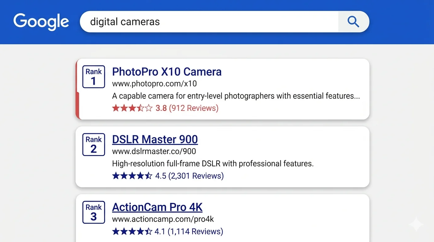This screenshot has width=434, height=242.
Task: Click the star rating for PhotoPro X10
Action: pyautogui.click(x=132, y=108)
